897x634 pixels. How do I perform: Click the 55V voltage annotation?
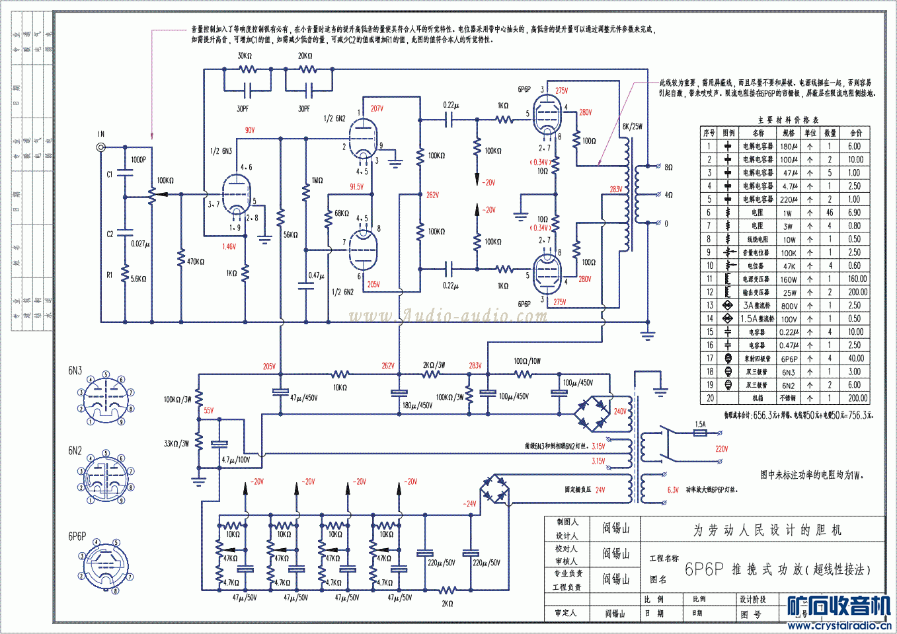point(209,410)
